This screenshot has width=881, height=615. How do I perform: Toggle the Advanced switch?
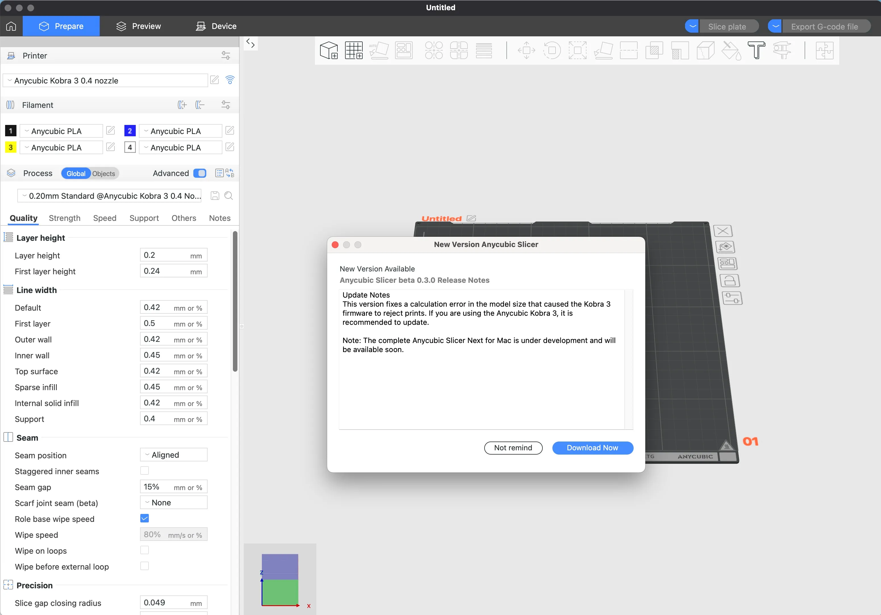pos(200,173)
